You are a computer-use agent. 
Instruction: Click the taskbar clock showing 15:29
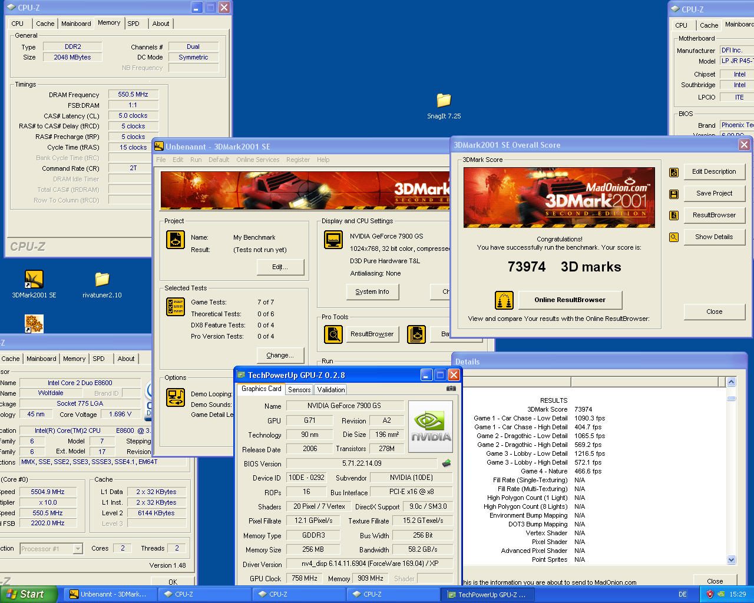pyautogui.click(x=738, y=594)
